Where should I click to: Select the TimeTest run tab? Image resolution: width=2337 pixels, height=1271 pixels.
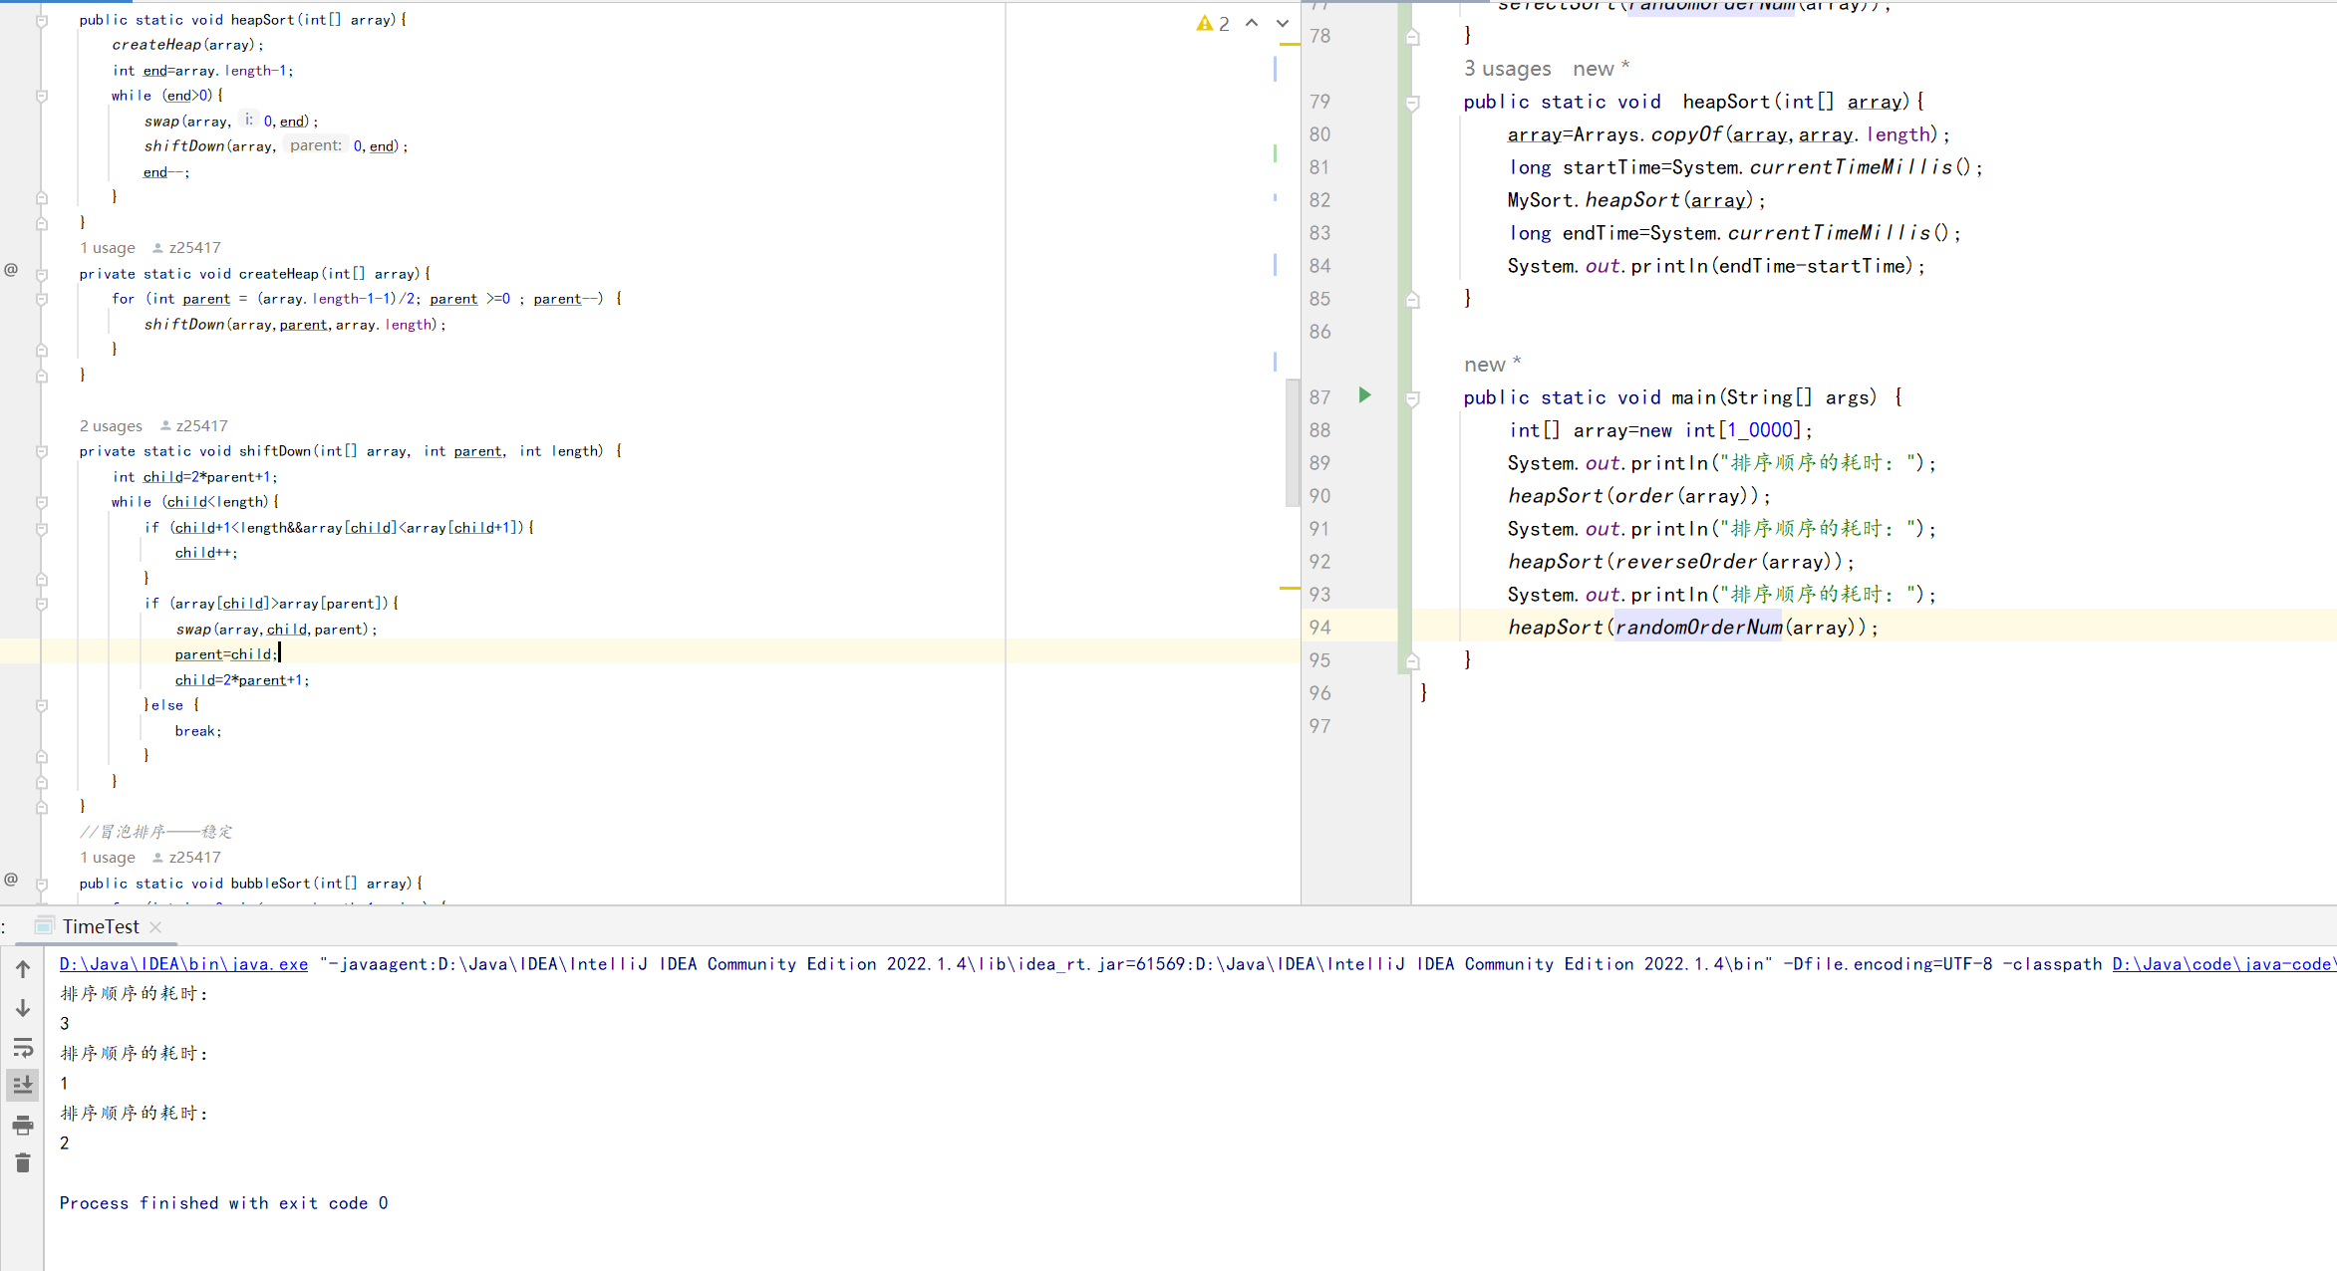(100, 926)
